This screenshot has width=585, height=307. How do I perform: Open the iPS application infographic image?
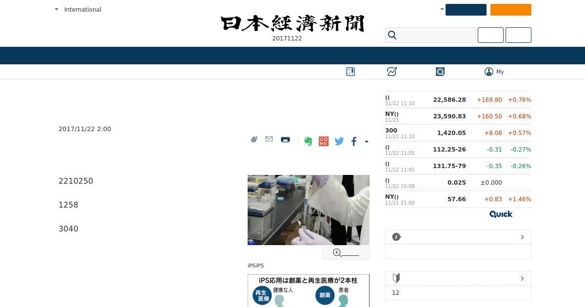point(309,290)
